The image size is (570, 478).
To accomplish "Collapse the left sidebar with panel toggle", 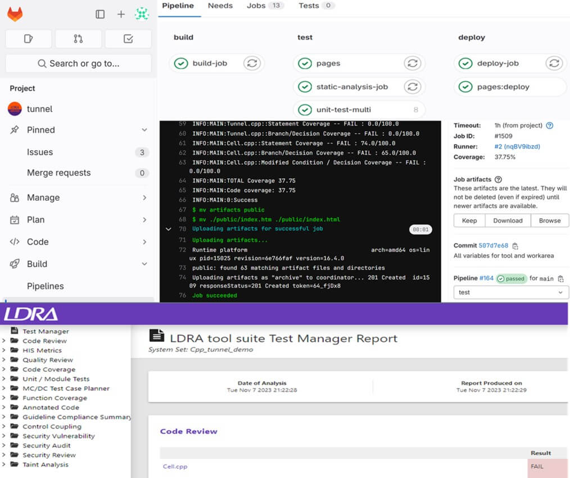I will (99, 14).
